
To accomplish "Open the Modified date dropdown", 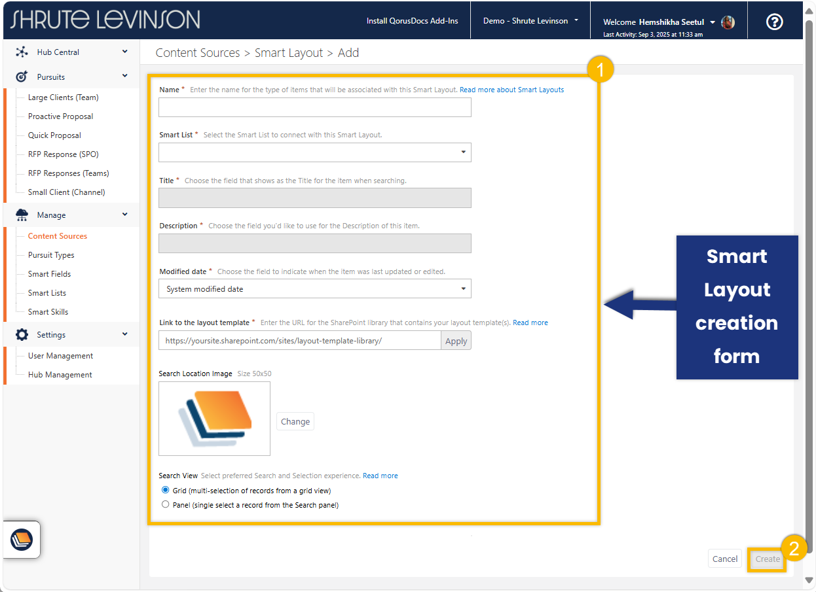I will [x=314, y=288].
